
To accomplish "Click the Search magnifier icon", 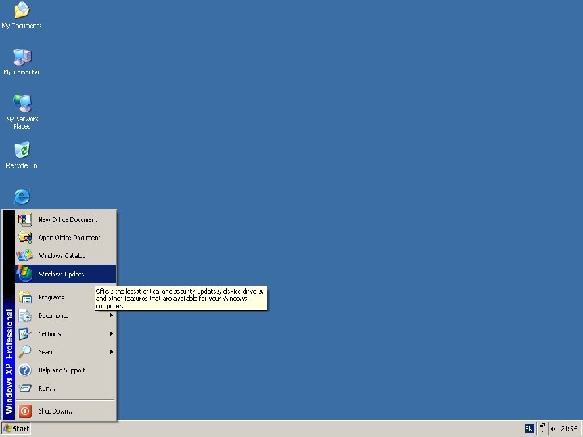I will tap(25, 351).
